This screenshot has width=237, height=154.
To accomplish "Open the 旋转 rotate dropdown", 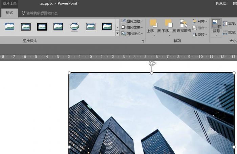I will 200,34.
